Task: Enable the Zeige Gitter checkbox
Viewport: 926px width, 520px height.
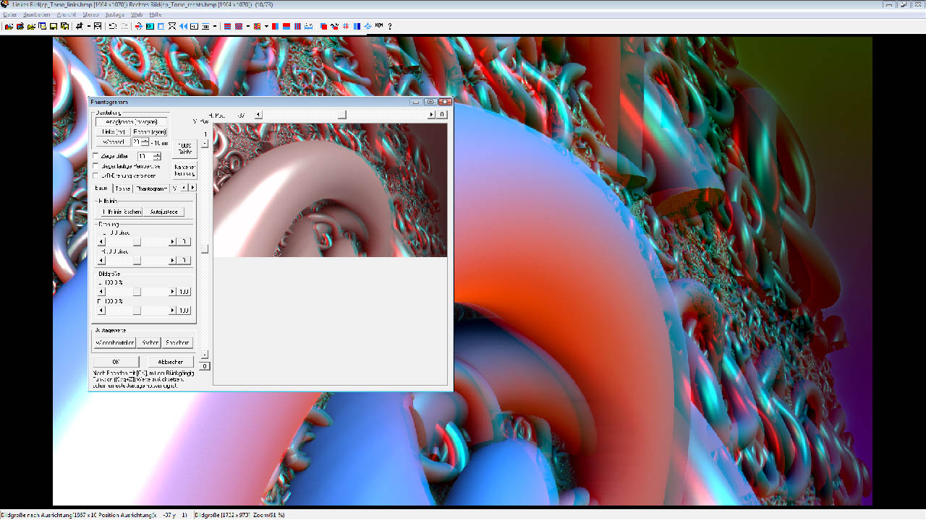Action: 96,156
